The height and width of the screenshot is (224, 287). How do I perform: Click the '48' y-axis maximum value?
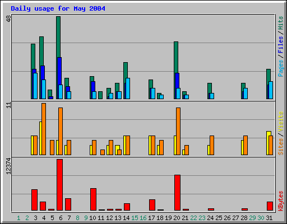8,18
